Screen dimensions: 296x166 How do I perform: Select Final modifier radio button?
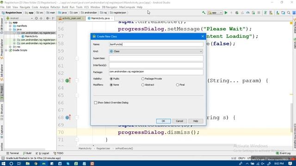click(178, 85)
